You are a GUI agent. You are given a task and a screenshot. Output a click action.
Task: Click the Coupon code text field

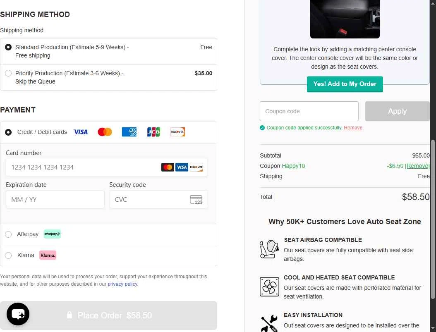[309, 111]
